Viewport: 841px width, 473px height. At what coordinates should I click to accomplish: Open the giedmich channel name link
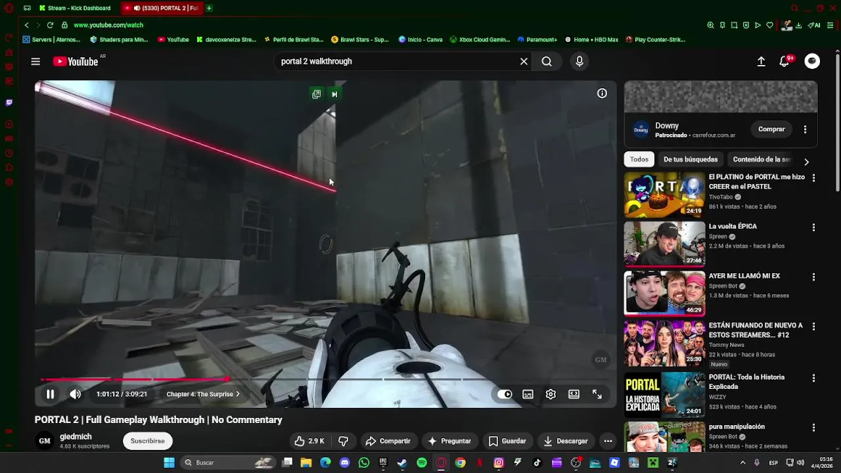[x=76, y=436]
